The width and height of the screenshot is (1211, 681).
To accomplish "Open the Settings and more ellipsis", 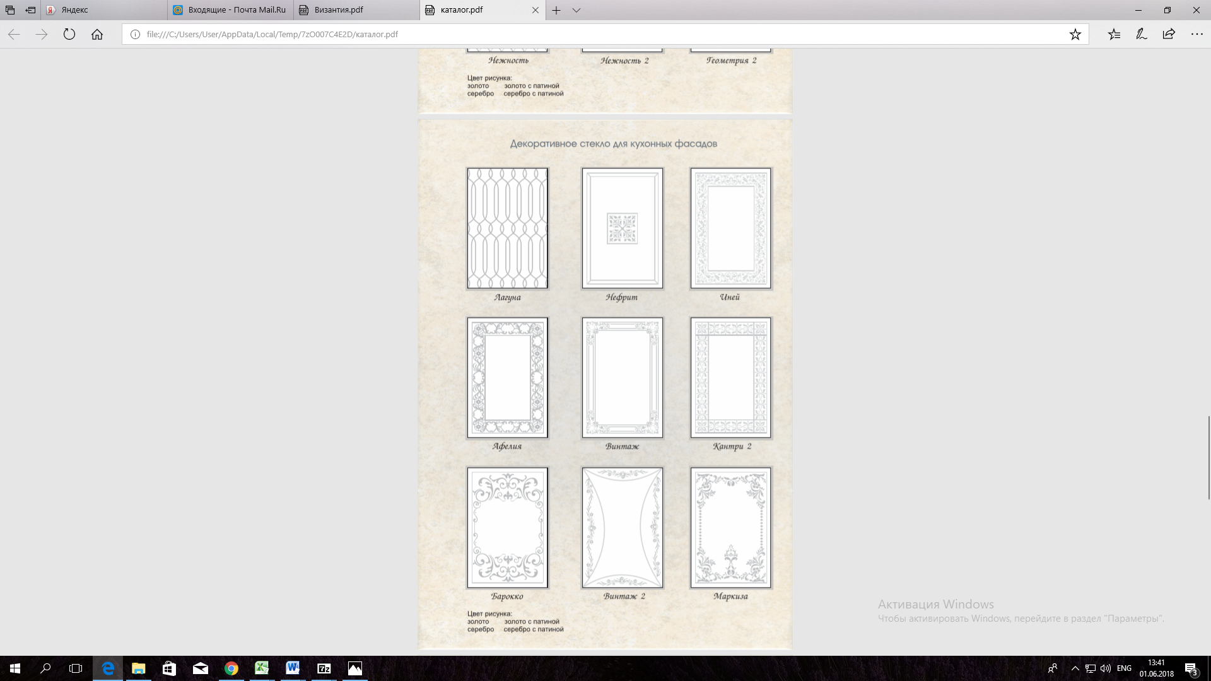I will [x=1196, y=35].
